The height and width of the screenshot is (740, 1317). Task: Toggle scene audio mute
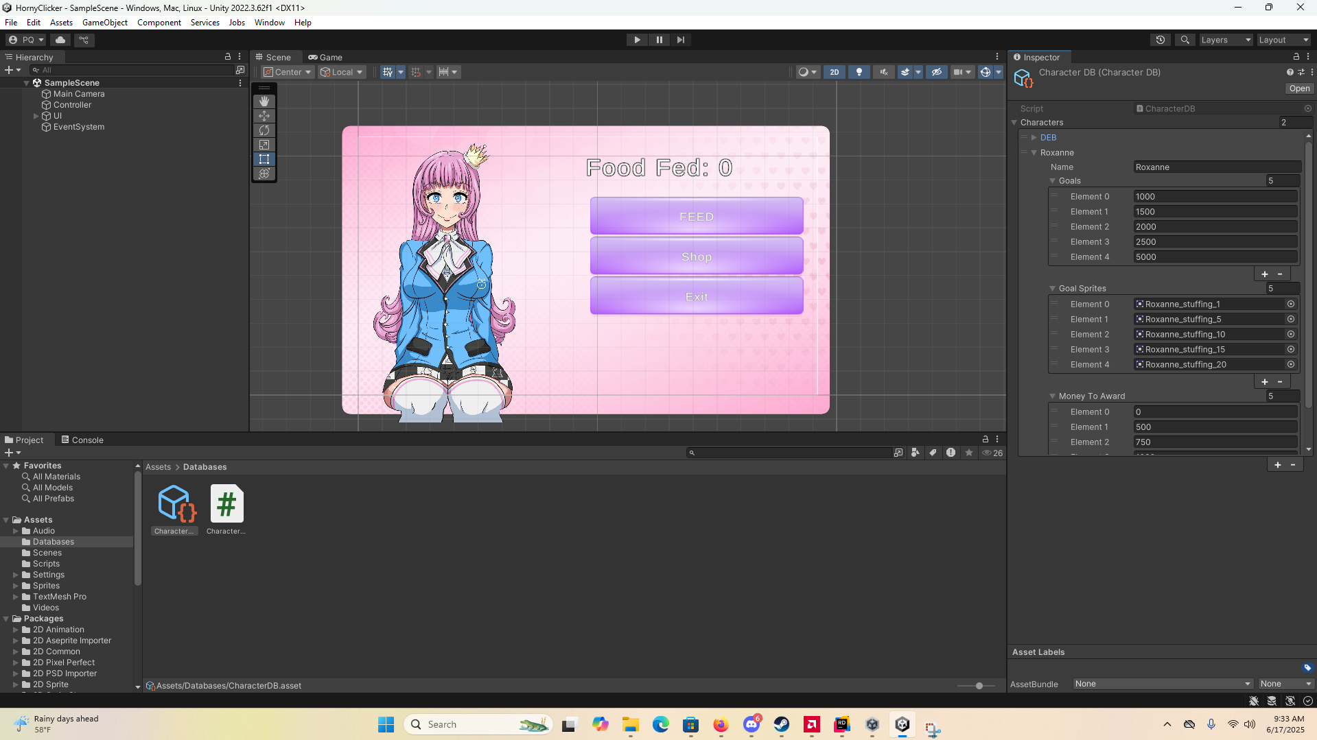(x=883, y=72)
